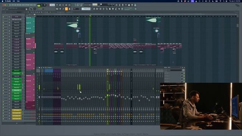Select the Track 46 header in the playlist

pyautogui.click(x=30, y=61)
